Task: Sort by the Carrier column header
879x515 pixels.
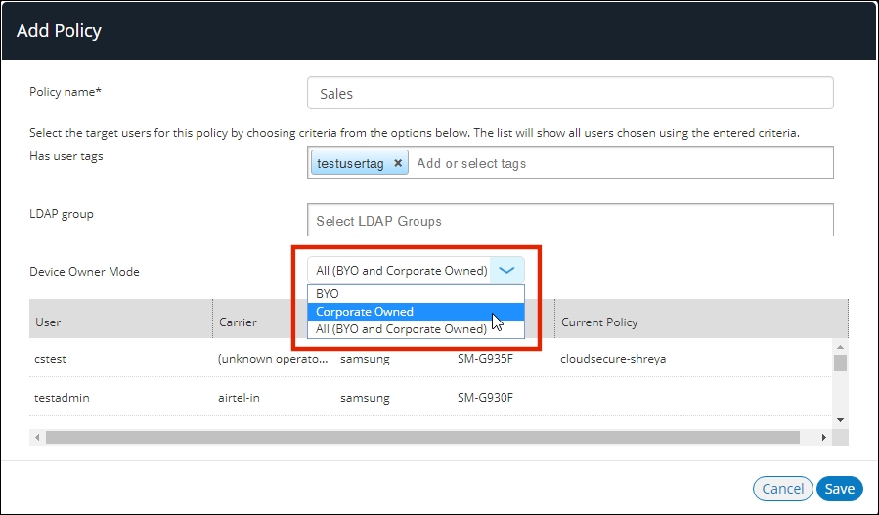Action: point(241,322)
